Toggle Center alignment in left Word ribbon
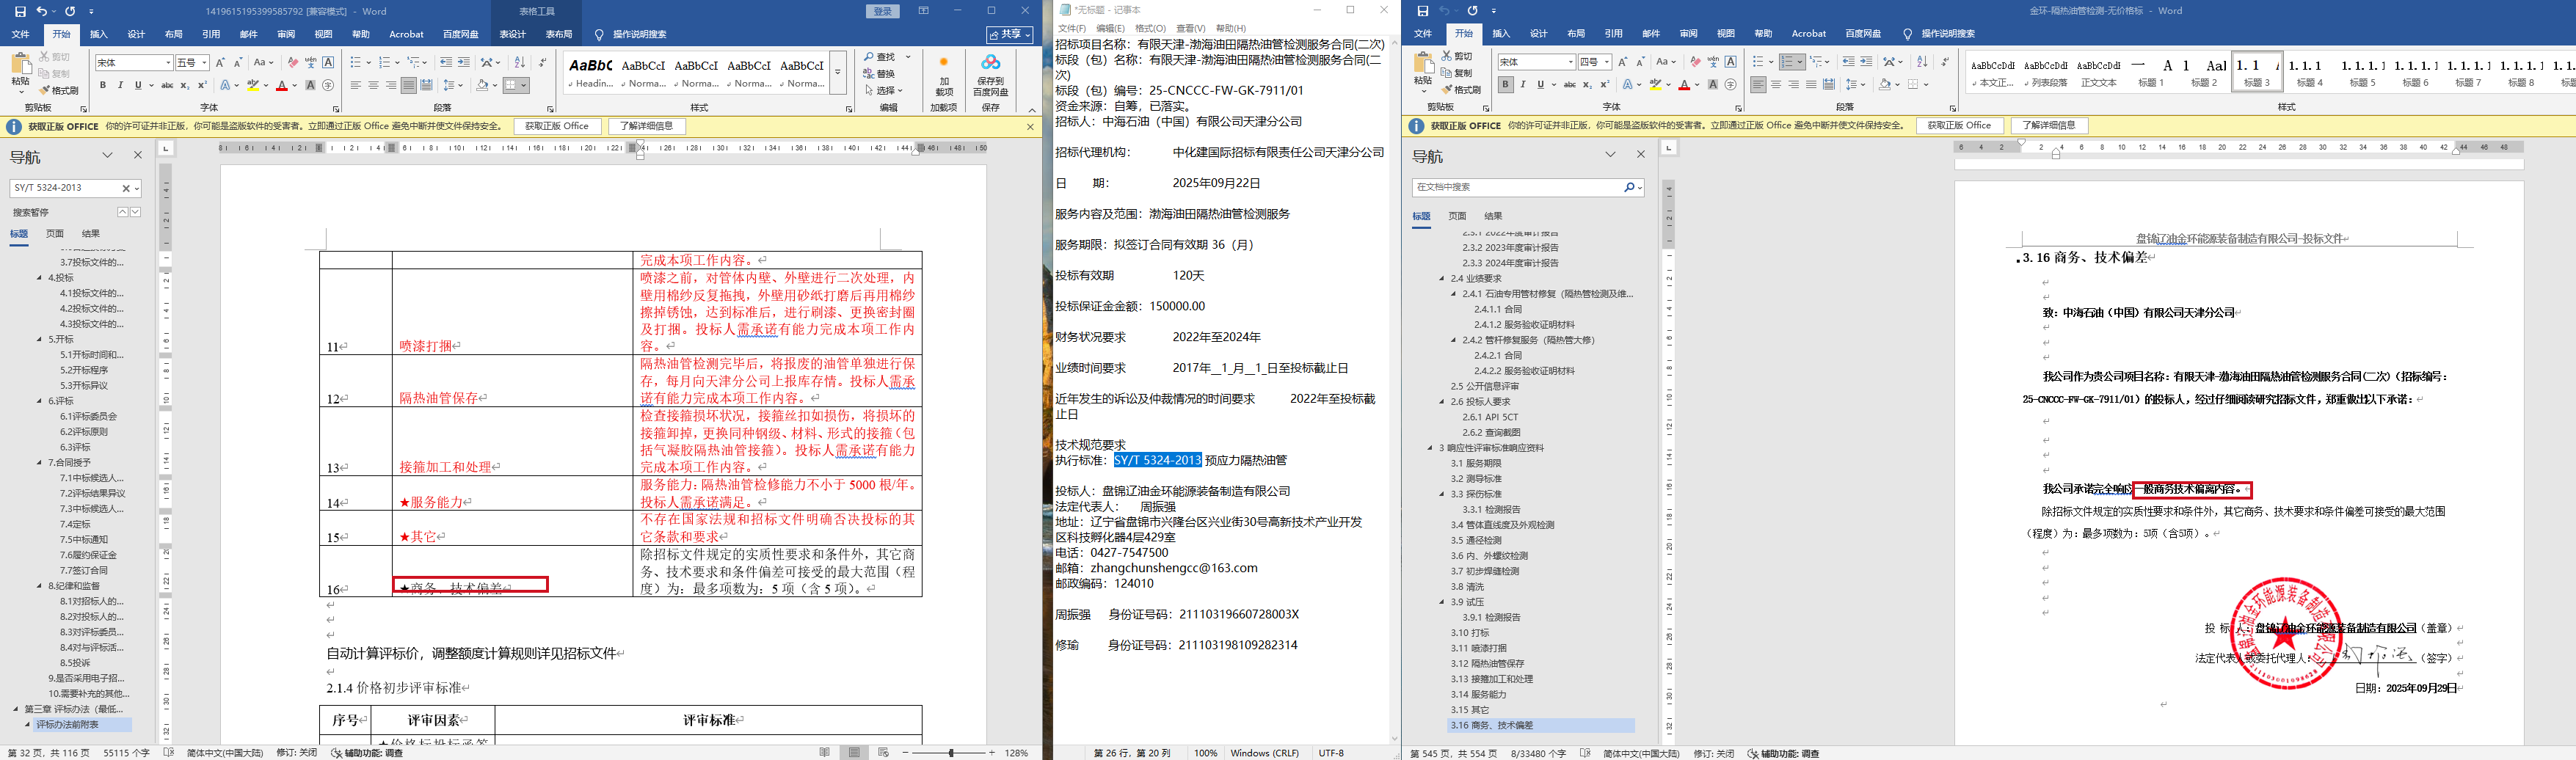Image resolution: width=2576 pixels, height=760 pixels. pyautogui.click(x=373, y=86)
